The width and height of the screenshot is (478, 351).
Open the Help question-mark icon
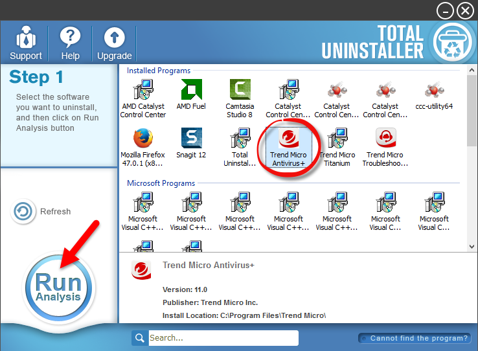click(70, 38)
